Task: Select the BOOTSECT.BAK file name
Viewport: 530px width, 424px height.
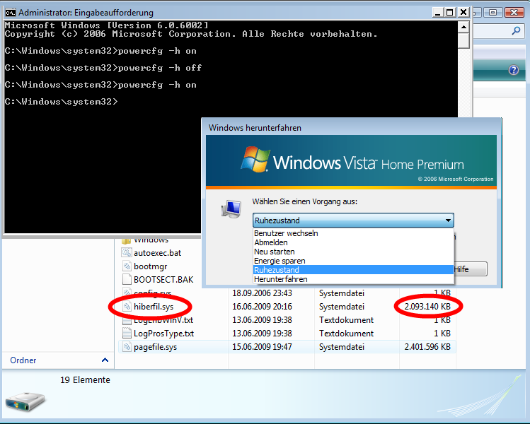Action: point(163,280)
